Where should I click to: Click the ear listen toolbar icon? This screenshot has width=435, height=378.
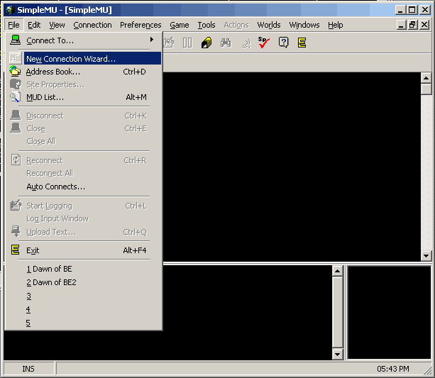(246, 43)
